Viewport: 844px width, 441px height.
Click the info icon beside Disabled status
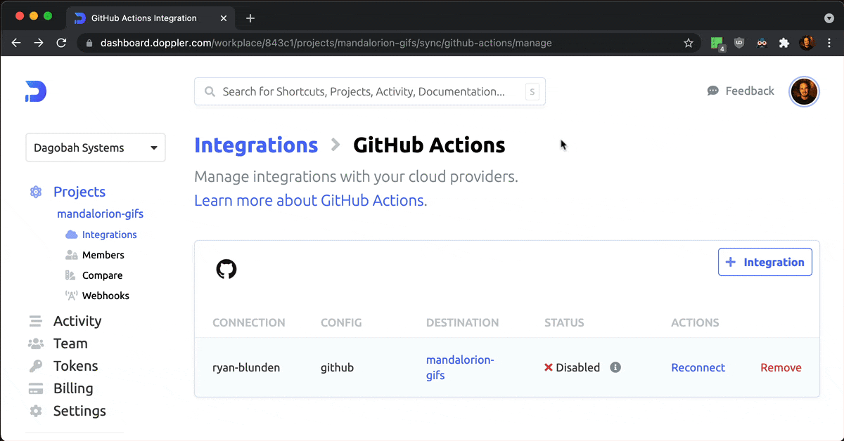pos(615,367)
